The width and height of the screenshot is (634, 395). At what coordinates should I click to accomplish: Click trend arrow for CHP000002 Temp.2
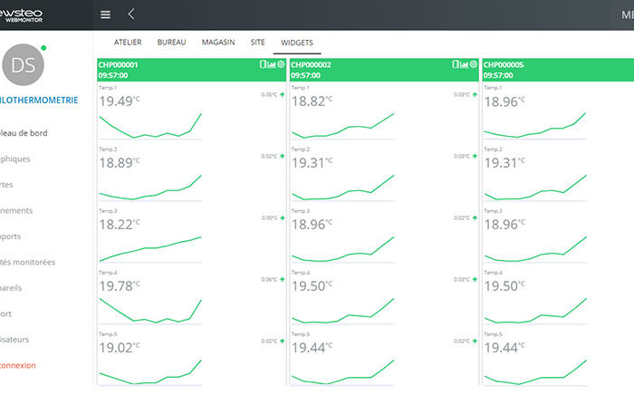click(475, 156)
